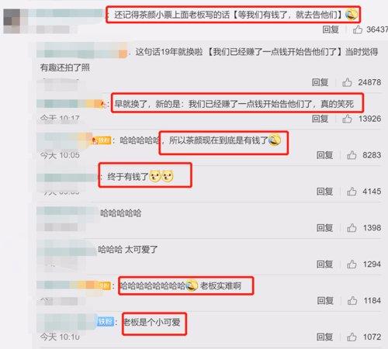This screenshot has height=349, width=388.
Task: Open the top commenter's blurred avatar
Action: coord(12,21)
